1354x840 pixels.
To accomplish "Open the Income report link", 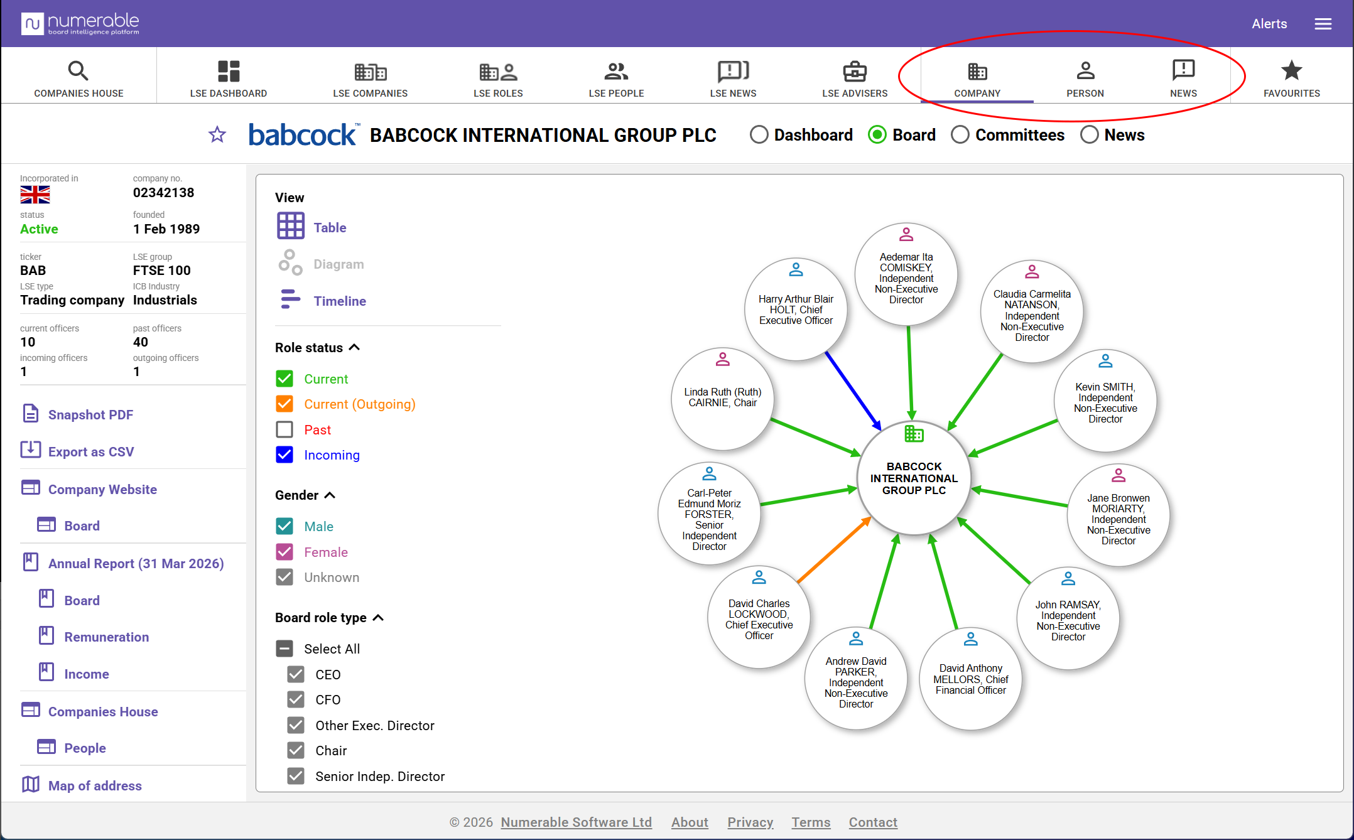I will [87, 674].
